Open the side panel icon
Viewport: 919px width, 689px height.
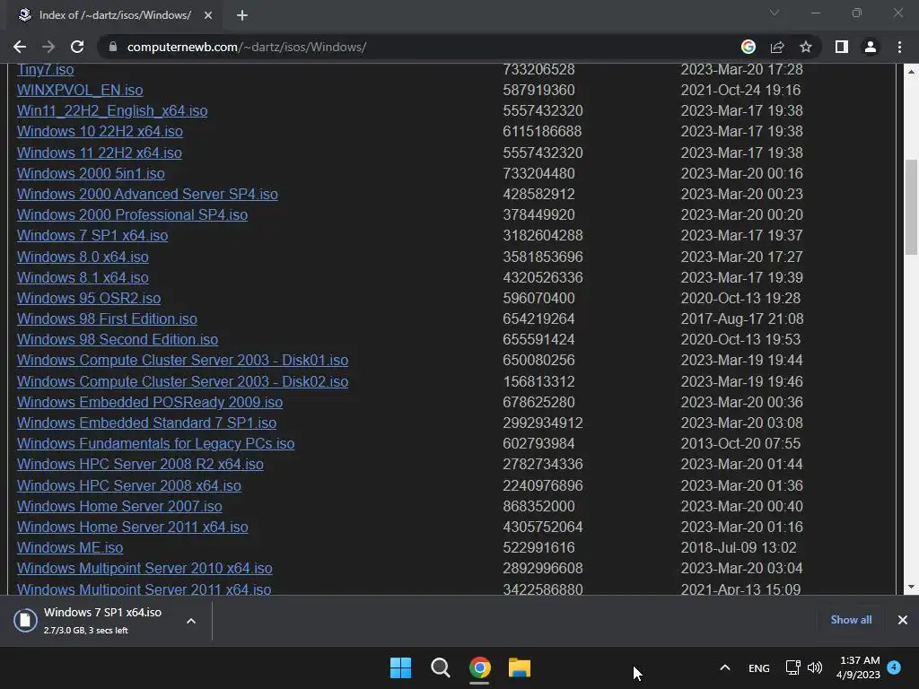tap(842, 47)
